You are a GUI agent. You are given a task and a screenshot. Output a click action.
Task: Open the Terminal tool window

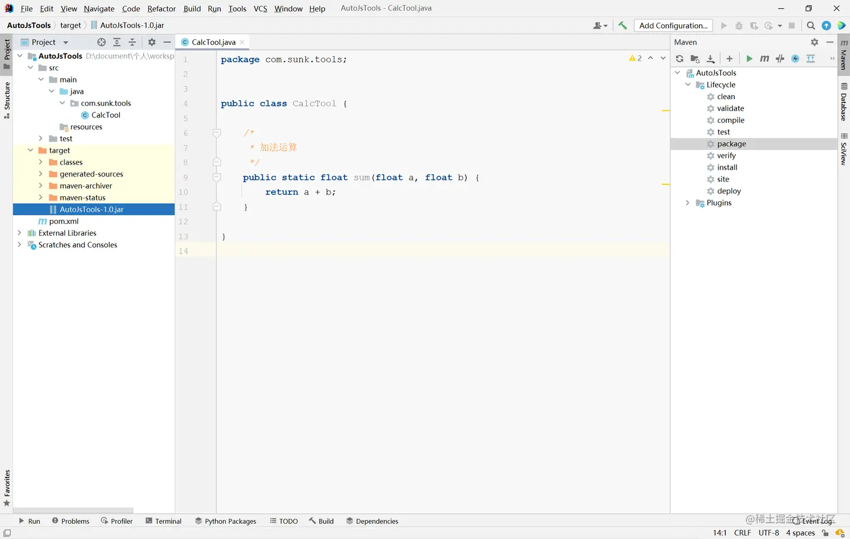click(164, 521)
